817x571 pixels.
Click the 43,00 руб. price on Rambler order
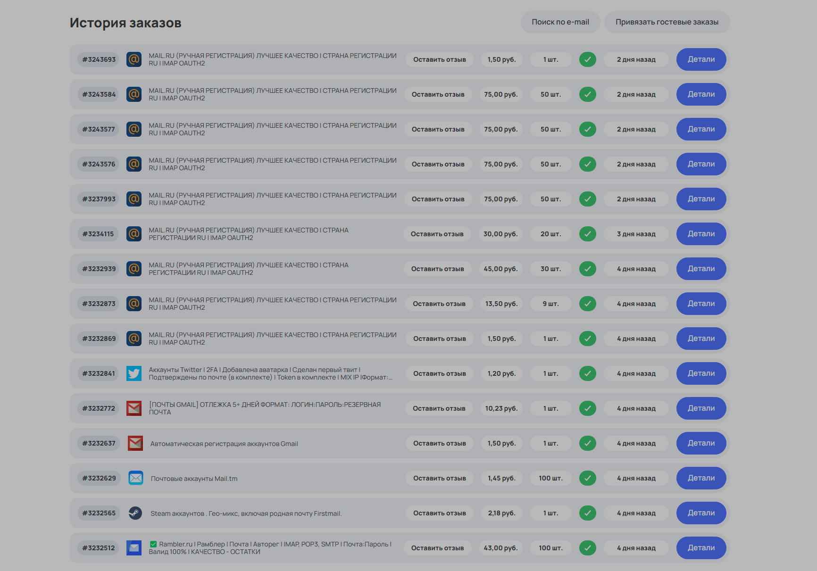[x=500, y=548]
